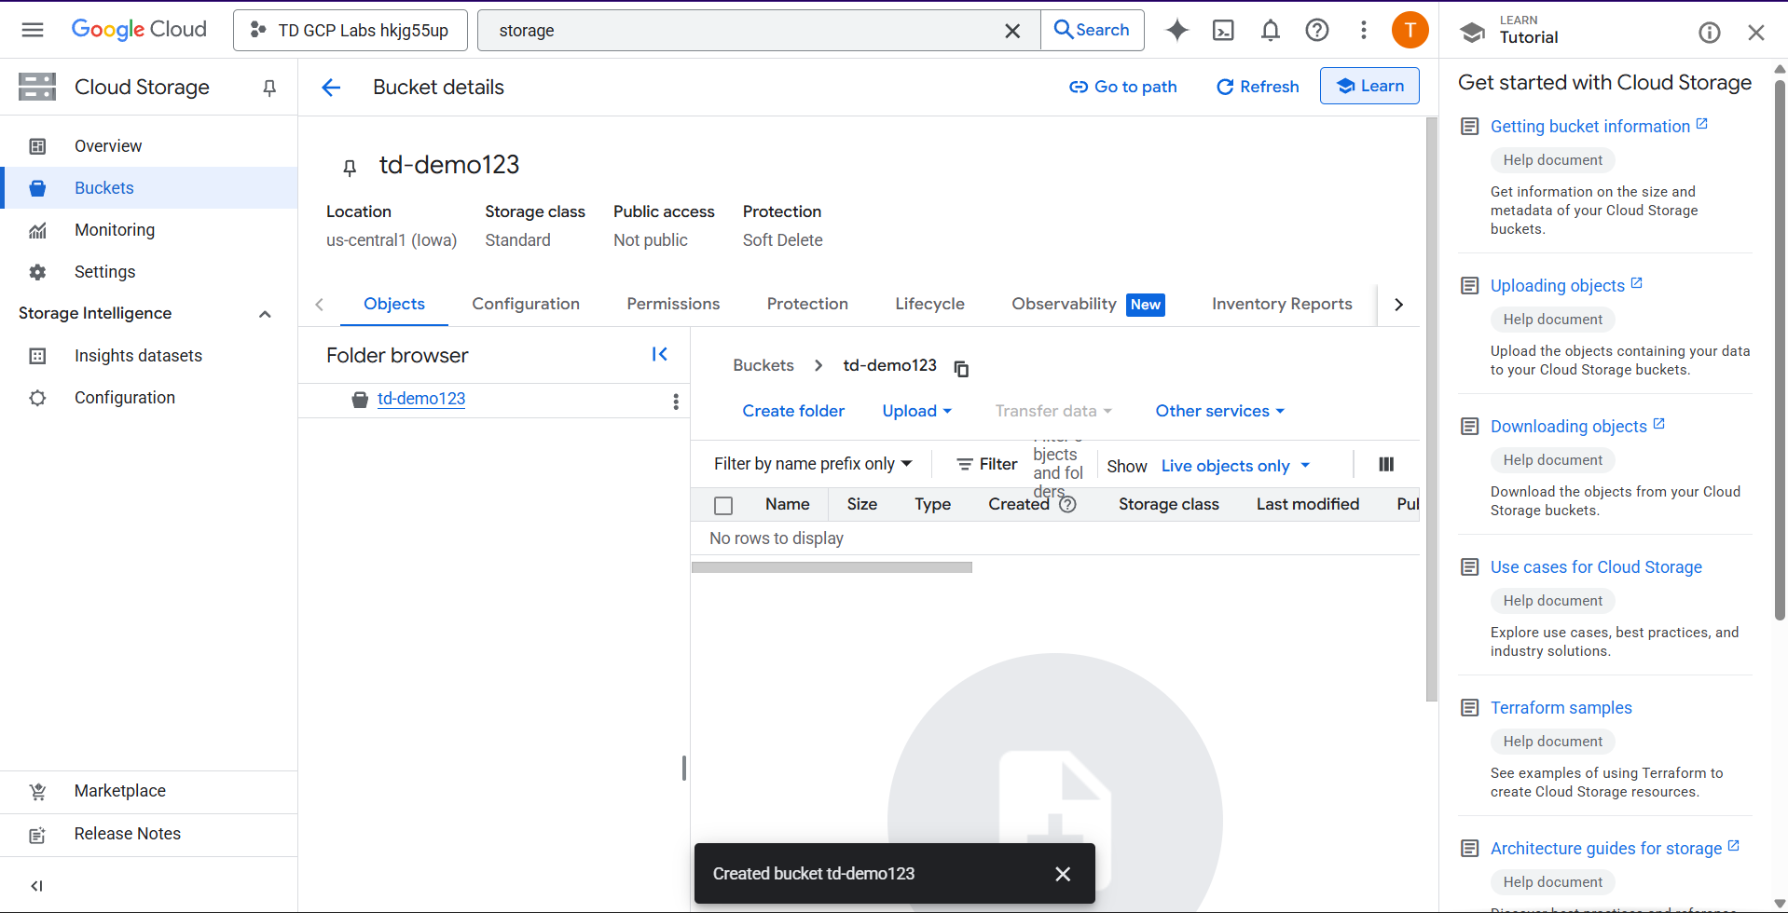Viewport: 1788px width, 913px height.
Task: Expand the Upload dropdown
Action: point(916,411)
